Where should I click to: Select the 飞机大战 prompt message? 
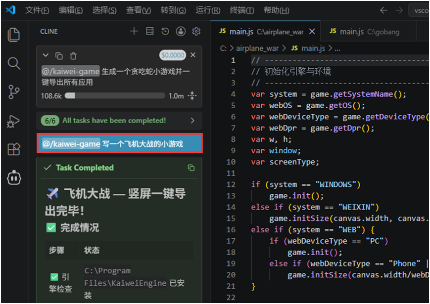pos(120,143)
